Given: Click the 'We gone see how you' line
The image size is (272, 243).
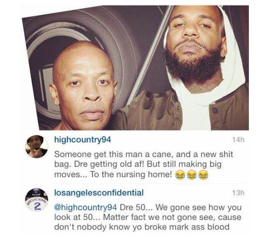Looking at the screenshot, I should point(198,207).
